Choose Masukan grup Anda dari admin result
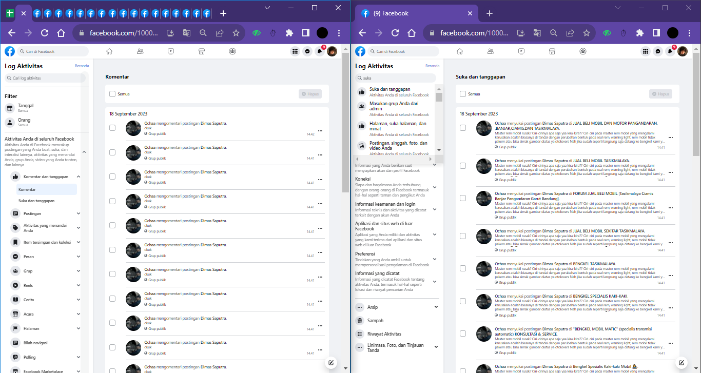Image resolution: width=701 pixels, height=373 pixels. [x=395, y=108]
